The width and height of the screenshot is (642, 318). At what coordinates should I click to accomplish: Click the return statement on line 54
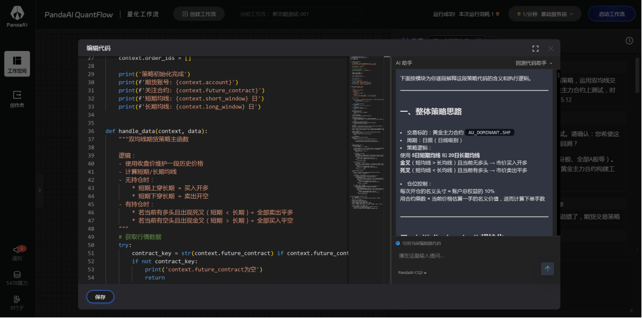[155, 277]
